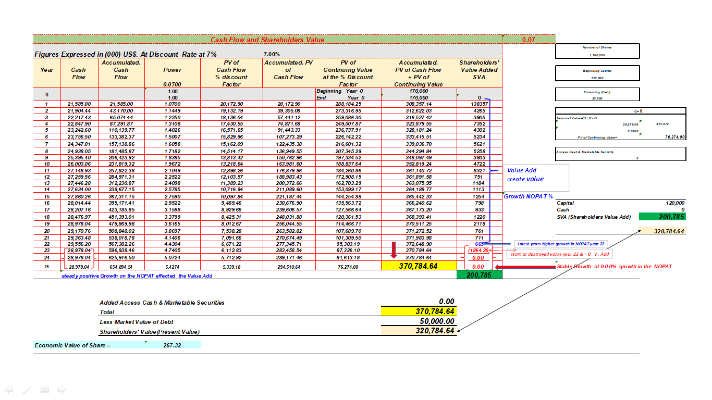712x400 pixels.
Task: Select 'Terminal Value=Ct / R - G' label
Action: 577,118
